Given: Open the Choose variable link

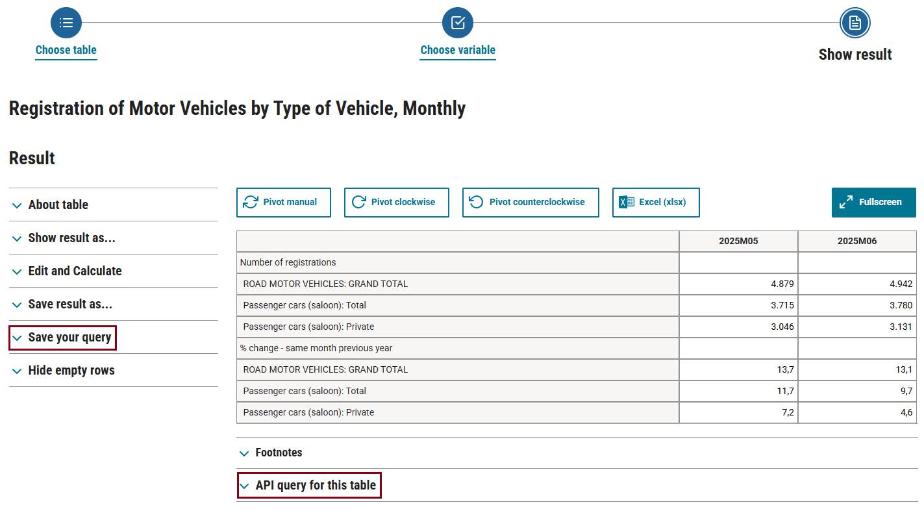Looking at the screenshot, I should click(458, 50).
